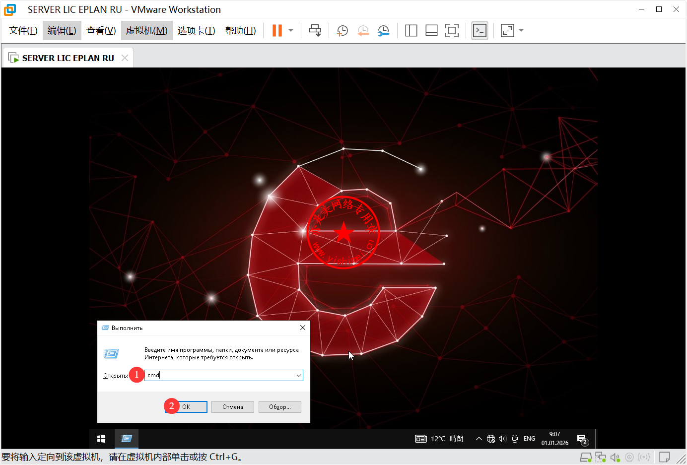Click the hard disk status icon
Image resolution: width=687 pixels, height=465 pixels.
586,457
